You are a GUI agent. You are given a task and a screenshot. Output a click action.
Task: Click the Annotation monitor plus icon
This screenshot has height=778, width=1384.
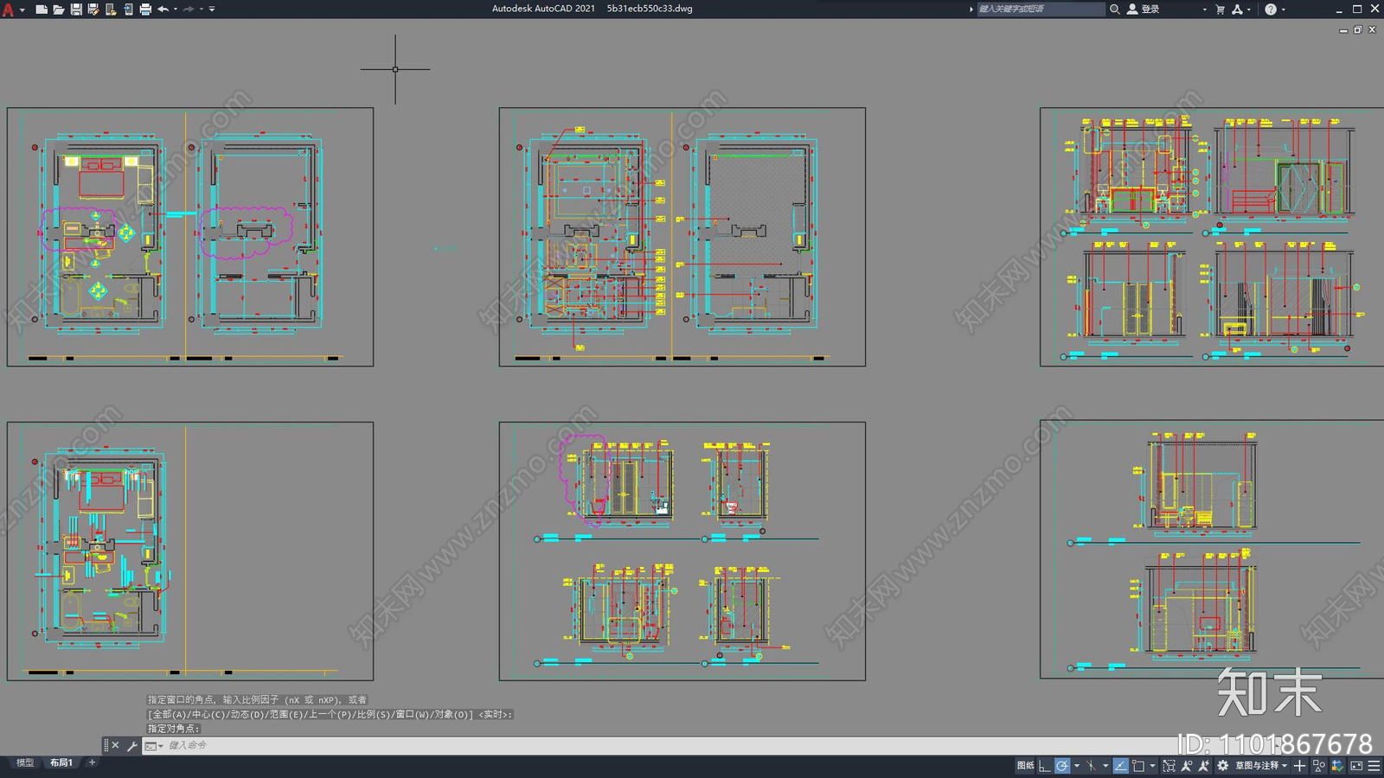(x=1299, y=765)
